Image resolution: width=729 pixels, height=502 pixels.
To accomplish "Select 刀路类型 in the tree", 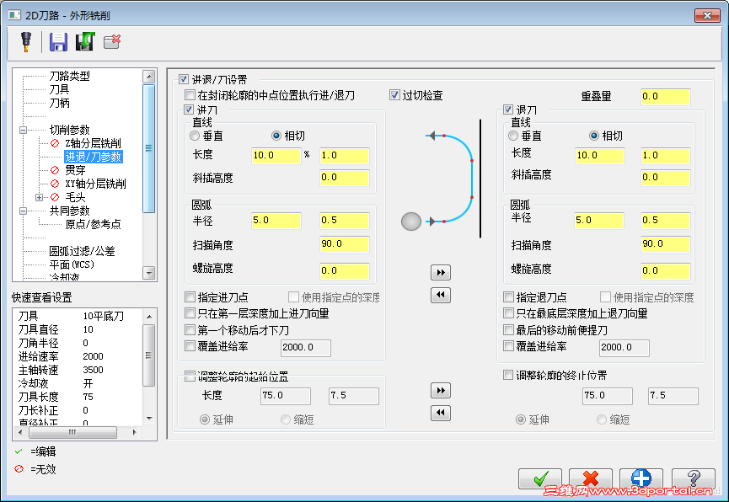I will pyautogui.click(x=70, y=76).
